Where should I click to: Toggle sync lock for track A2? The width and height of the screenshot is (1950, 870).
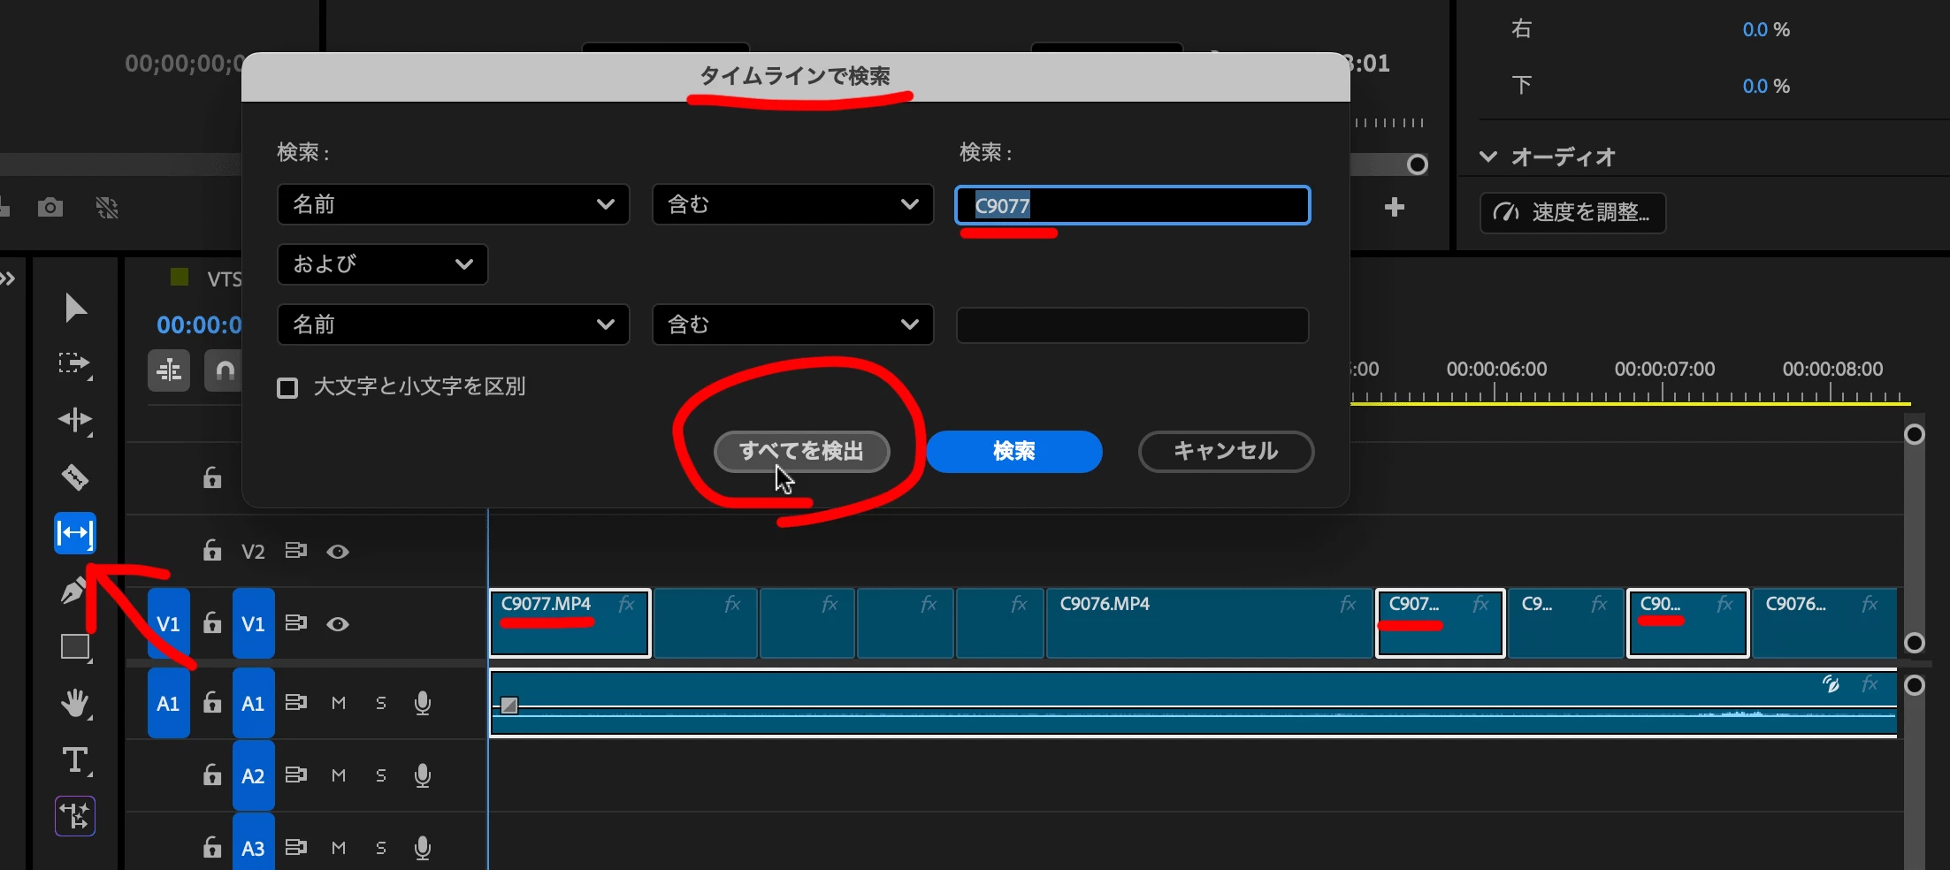(x=296, y=775)
